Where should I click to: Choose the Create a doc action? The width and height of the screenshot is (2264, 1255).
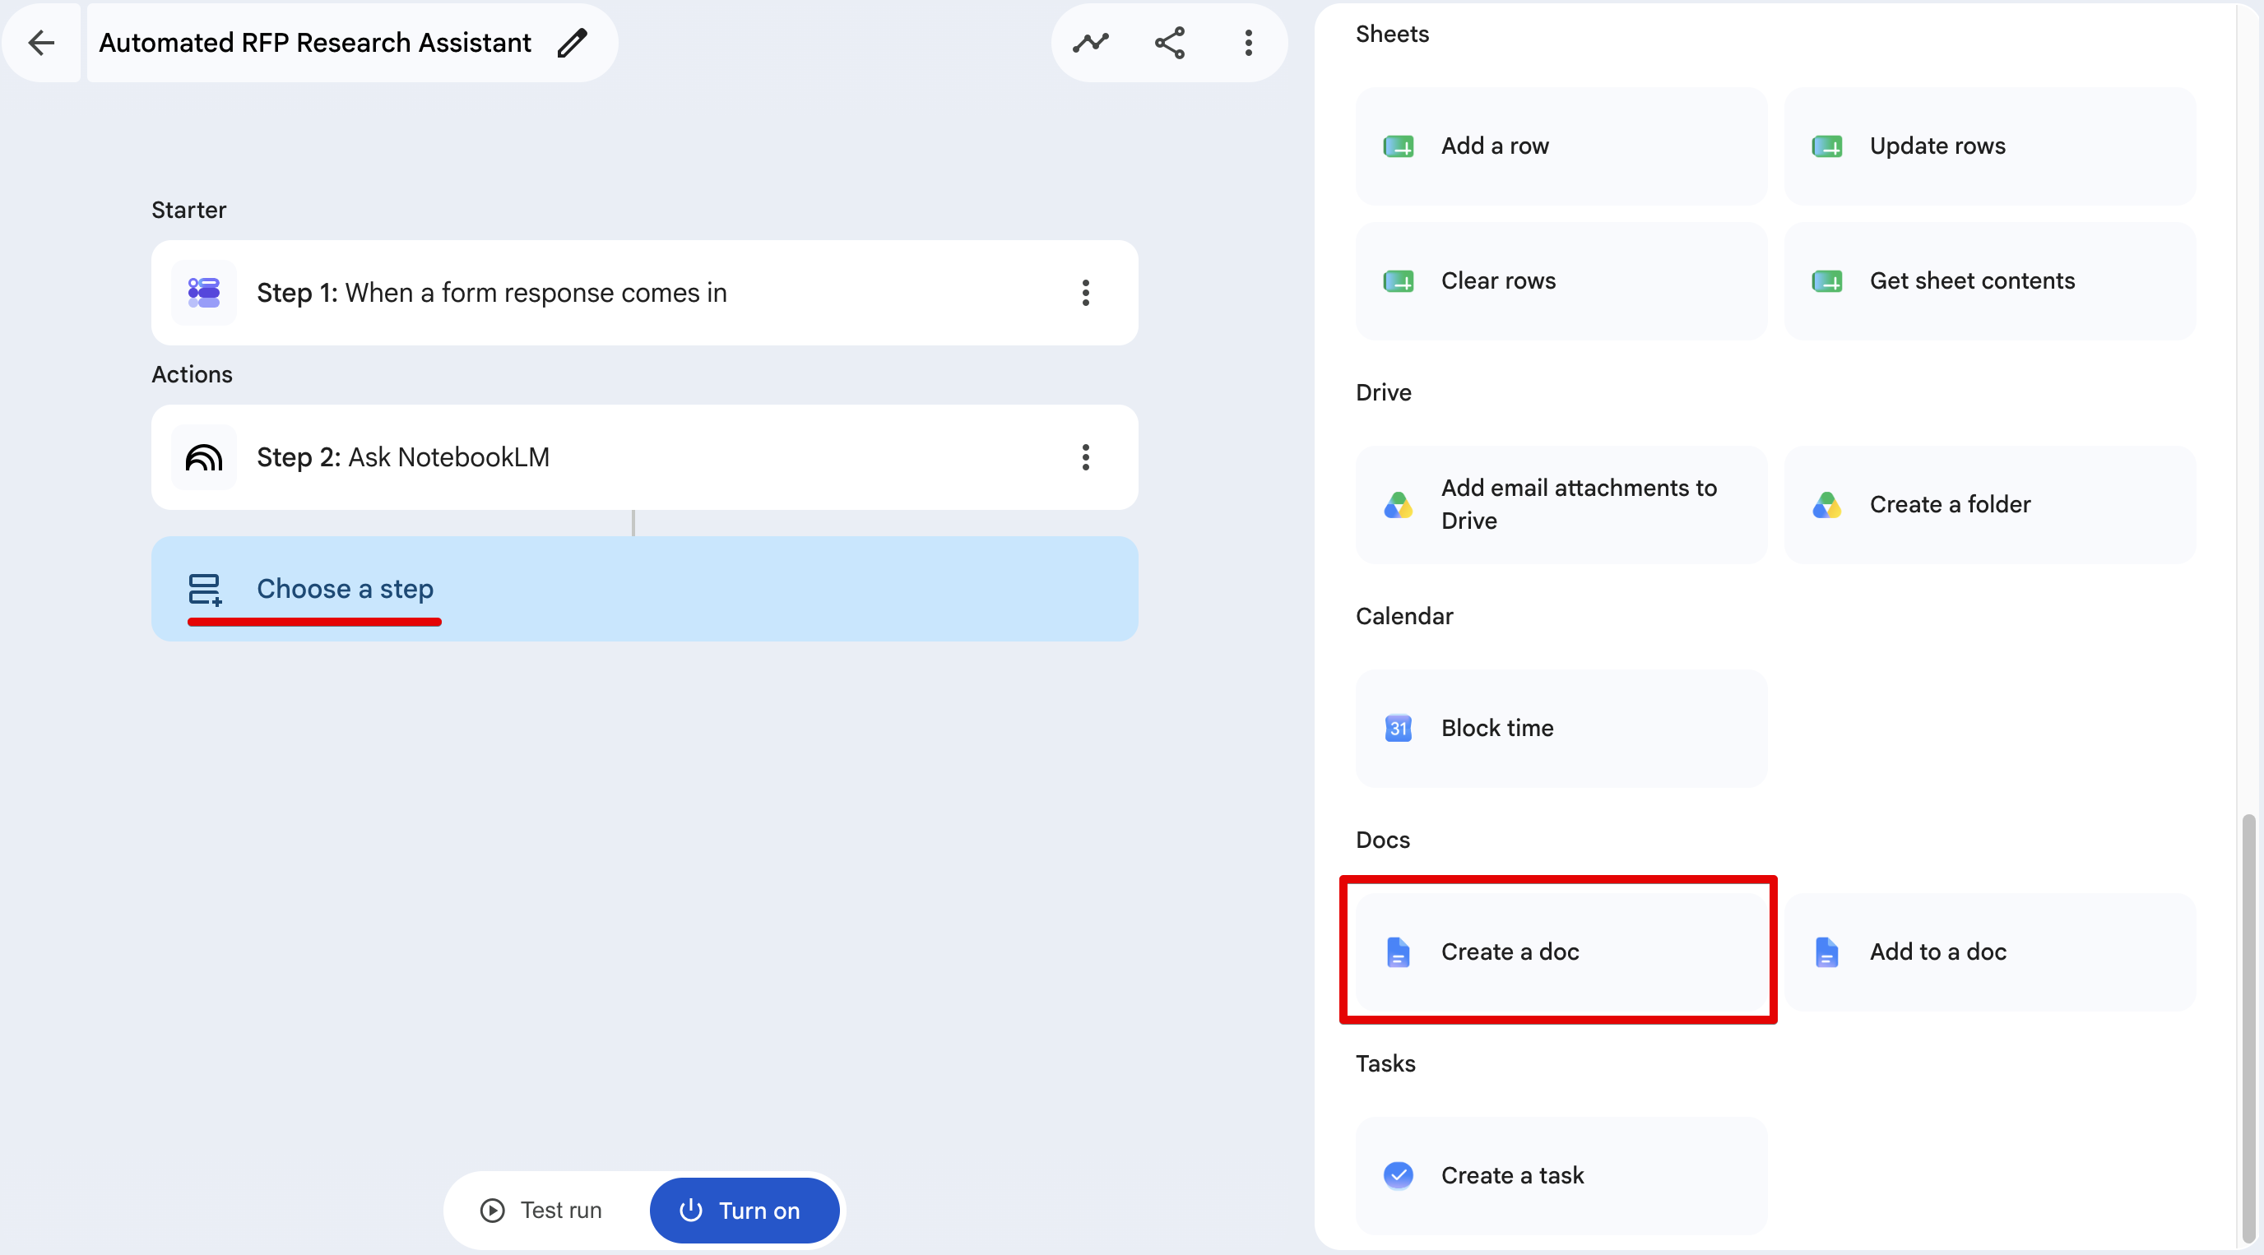point(1561,952)
